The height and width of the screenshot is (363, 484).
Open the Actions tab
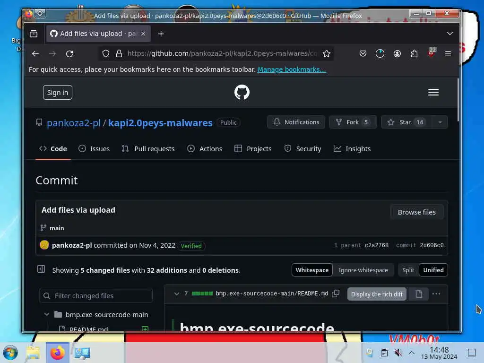(x=205, y=149)
